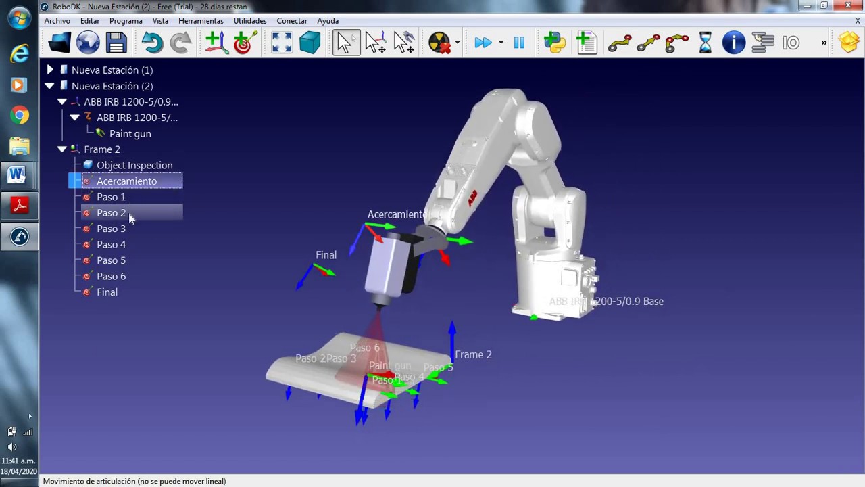Add circular move instruction icon
865x487 pixels.
pyautogui.click(x=676, y=43)
